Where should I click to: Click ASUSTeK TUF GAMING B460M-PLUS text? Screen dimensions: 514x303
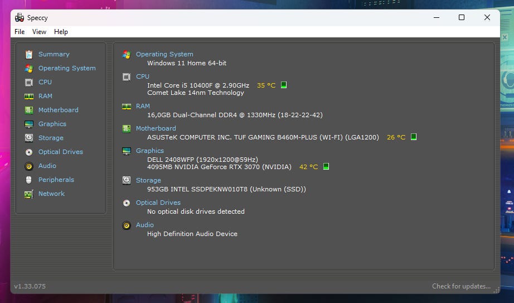pos(263,137)
